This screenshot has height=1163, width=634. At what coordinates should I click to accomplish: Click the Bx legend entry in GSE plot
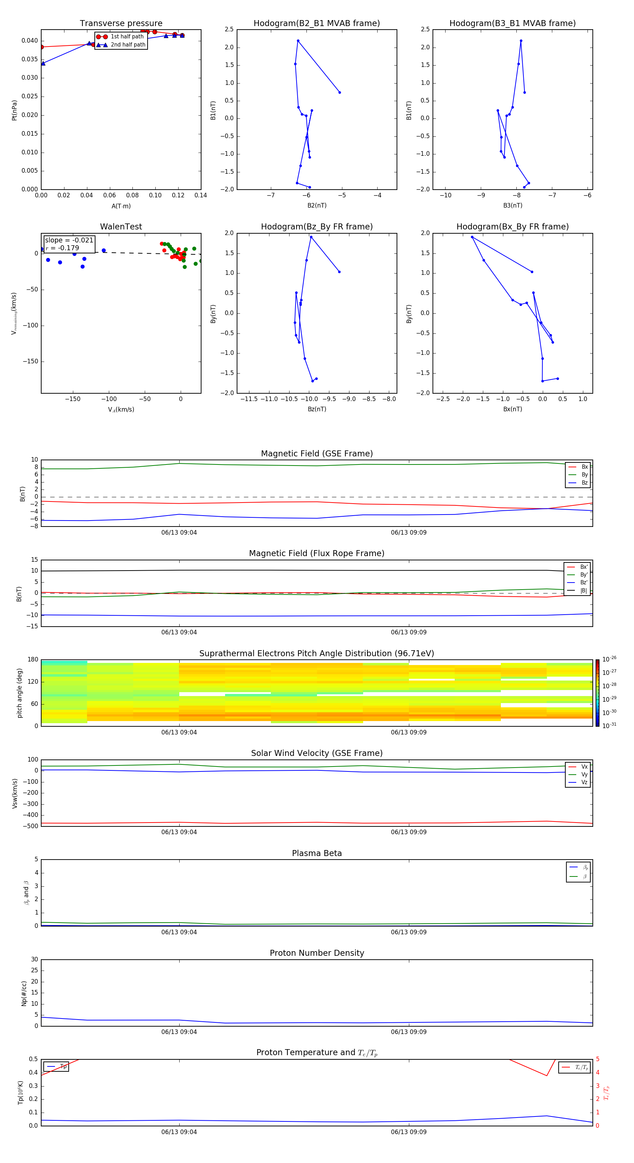coord(578,467)
